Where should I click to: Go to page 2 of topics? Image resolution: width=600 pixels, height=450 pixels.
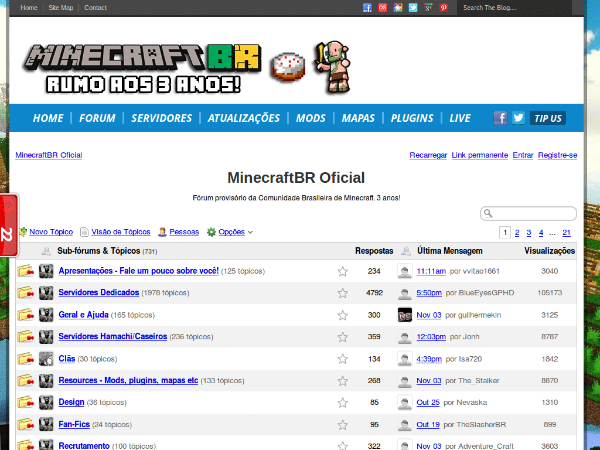pos(517,233)
